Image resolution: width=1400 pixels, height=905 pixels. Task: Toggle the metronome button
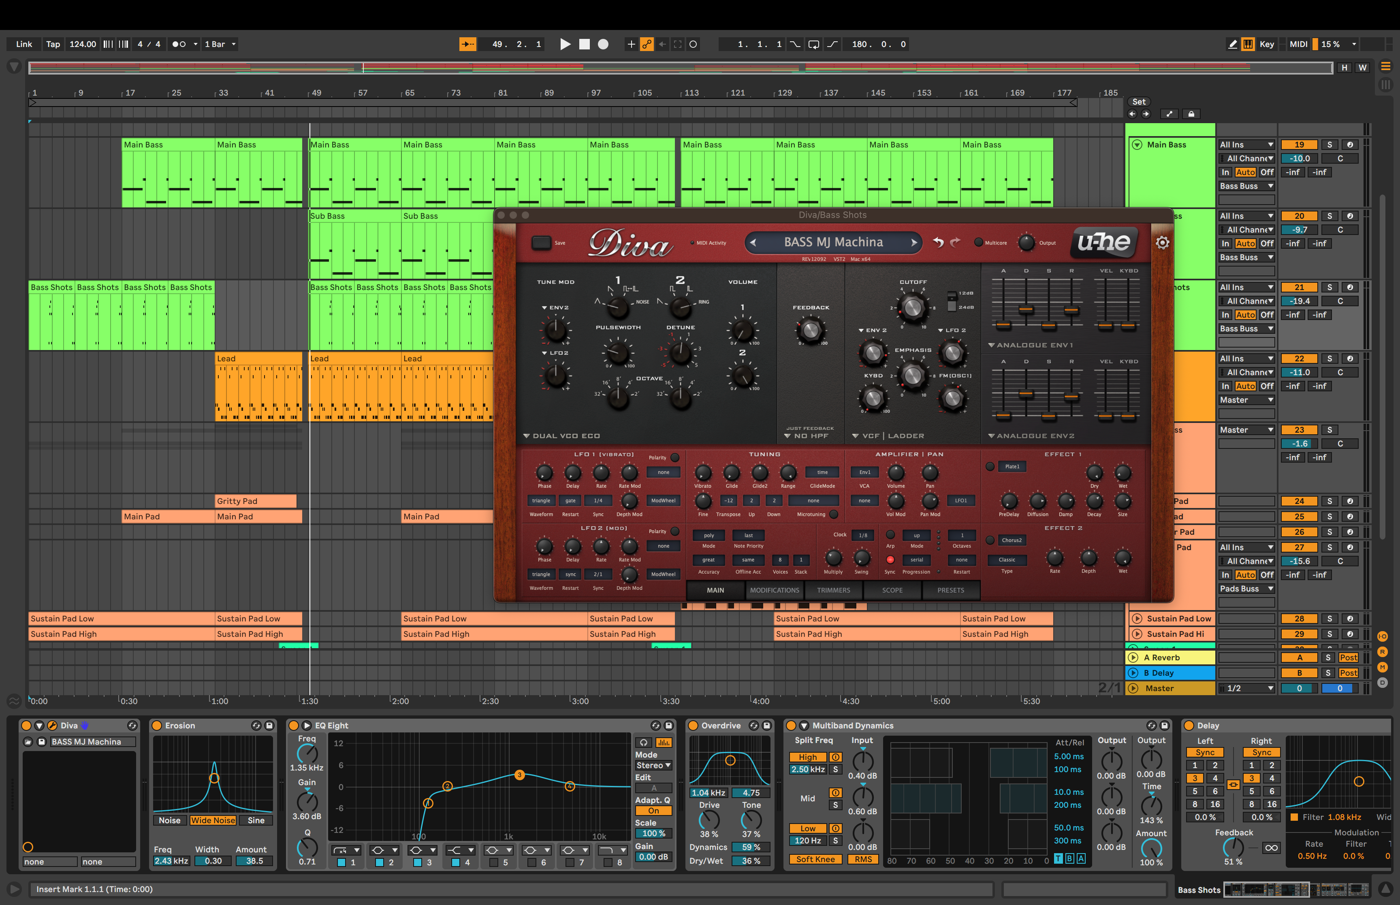click(179, 44)
